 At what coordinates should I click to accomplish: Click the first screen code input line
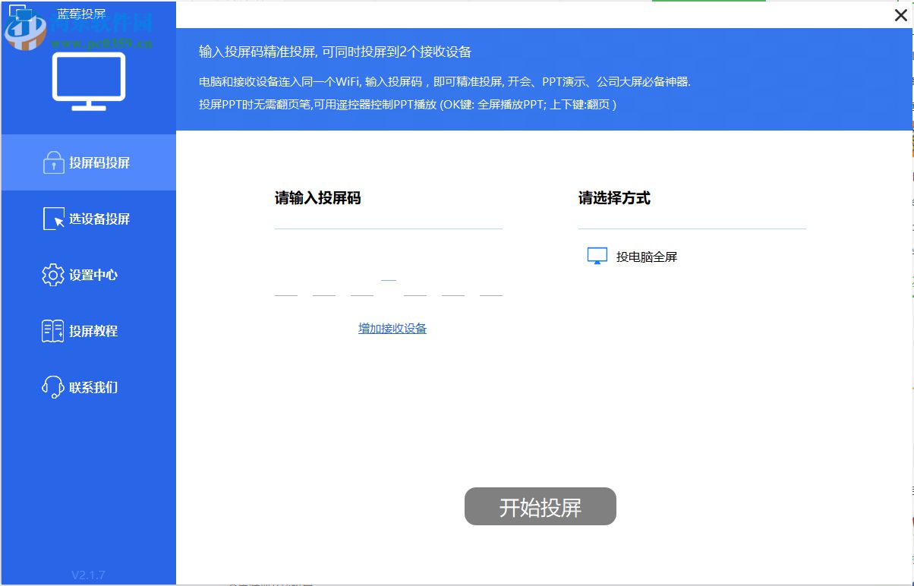point(388,227)
